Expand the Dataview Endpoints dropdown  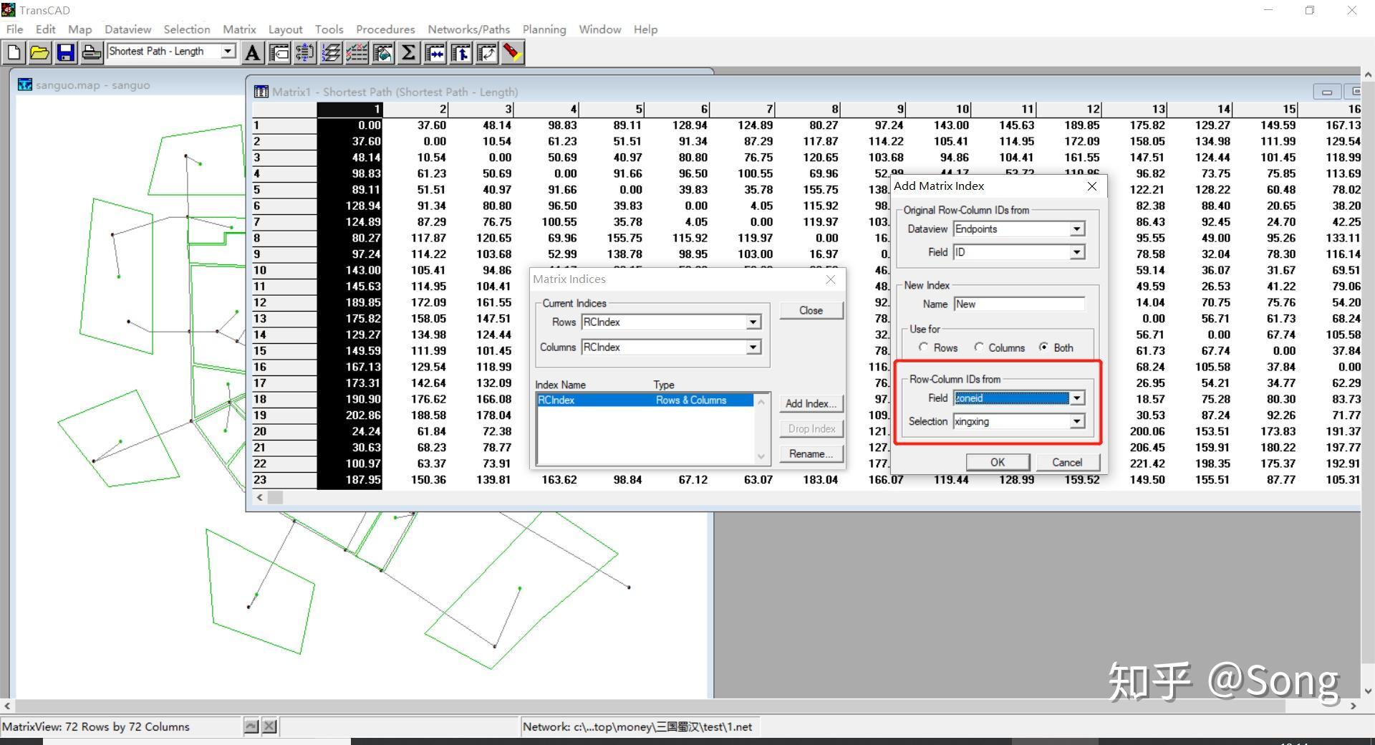point(1076,229)
